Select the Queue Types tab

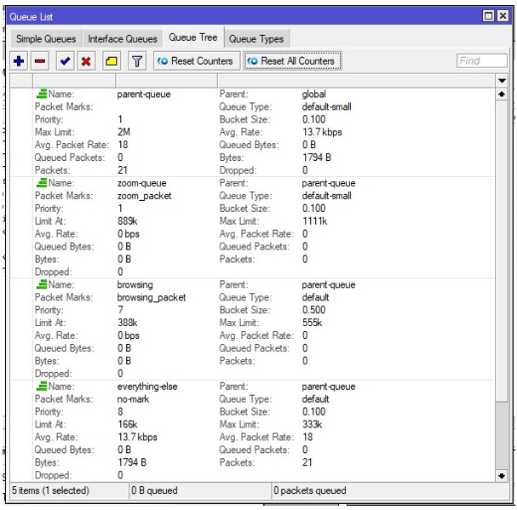pos(256,39)
